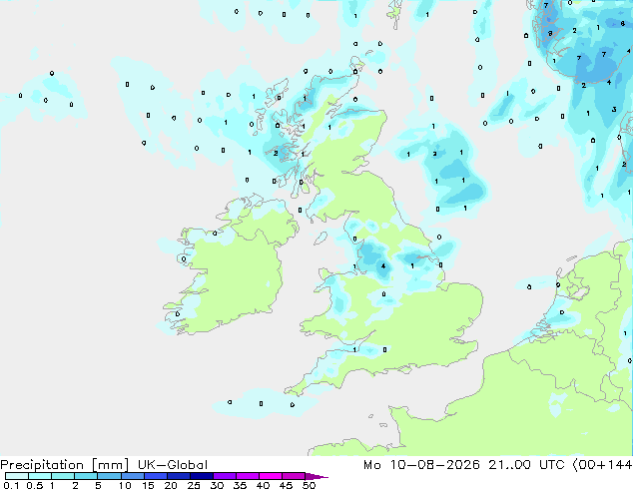This screenshot has height=489, width=633.
Task: Click the legend label '0.1'
Action: click(11, 485)
